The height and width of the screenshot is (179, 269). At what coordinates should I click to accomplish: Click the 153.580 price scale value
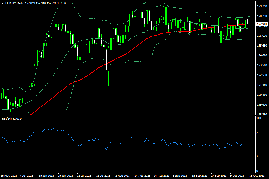click(x=262, y=65)
